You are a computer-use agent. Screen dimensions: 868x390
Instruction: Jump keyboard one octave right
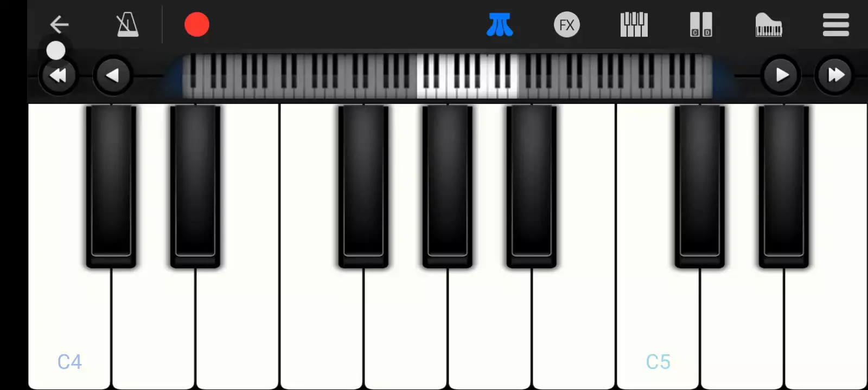tap(835, 75)
